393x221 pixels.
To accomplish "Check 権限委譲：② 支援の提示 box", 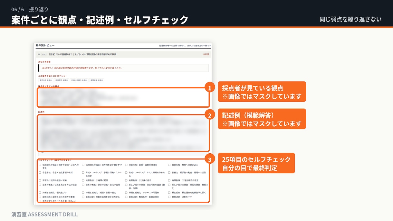I will coord(126,180).
